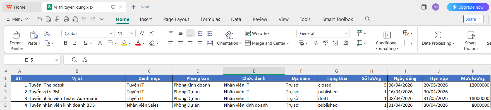491x110 pixels.
Task: Increase font size with A+ icon
Action: click(142, 33)
